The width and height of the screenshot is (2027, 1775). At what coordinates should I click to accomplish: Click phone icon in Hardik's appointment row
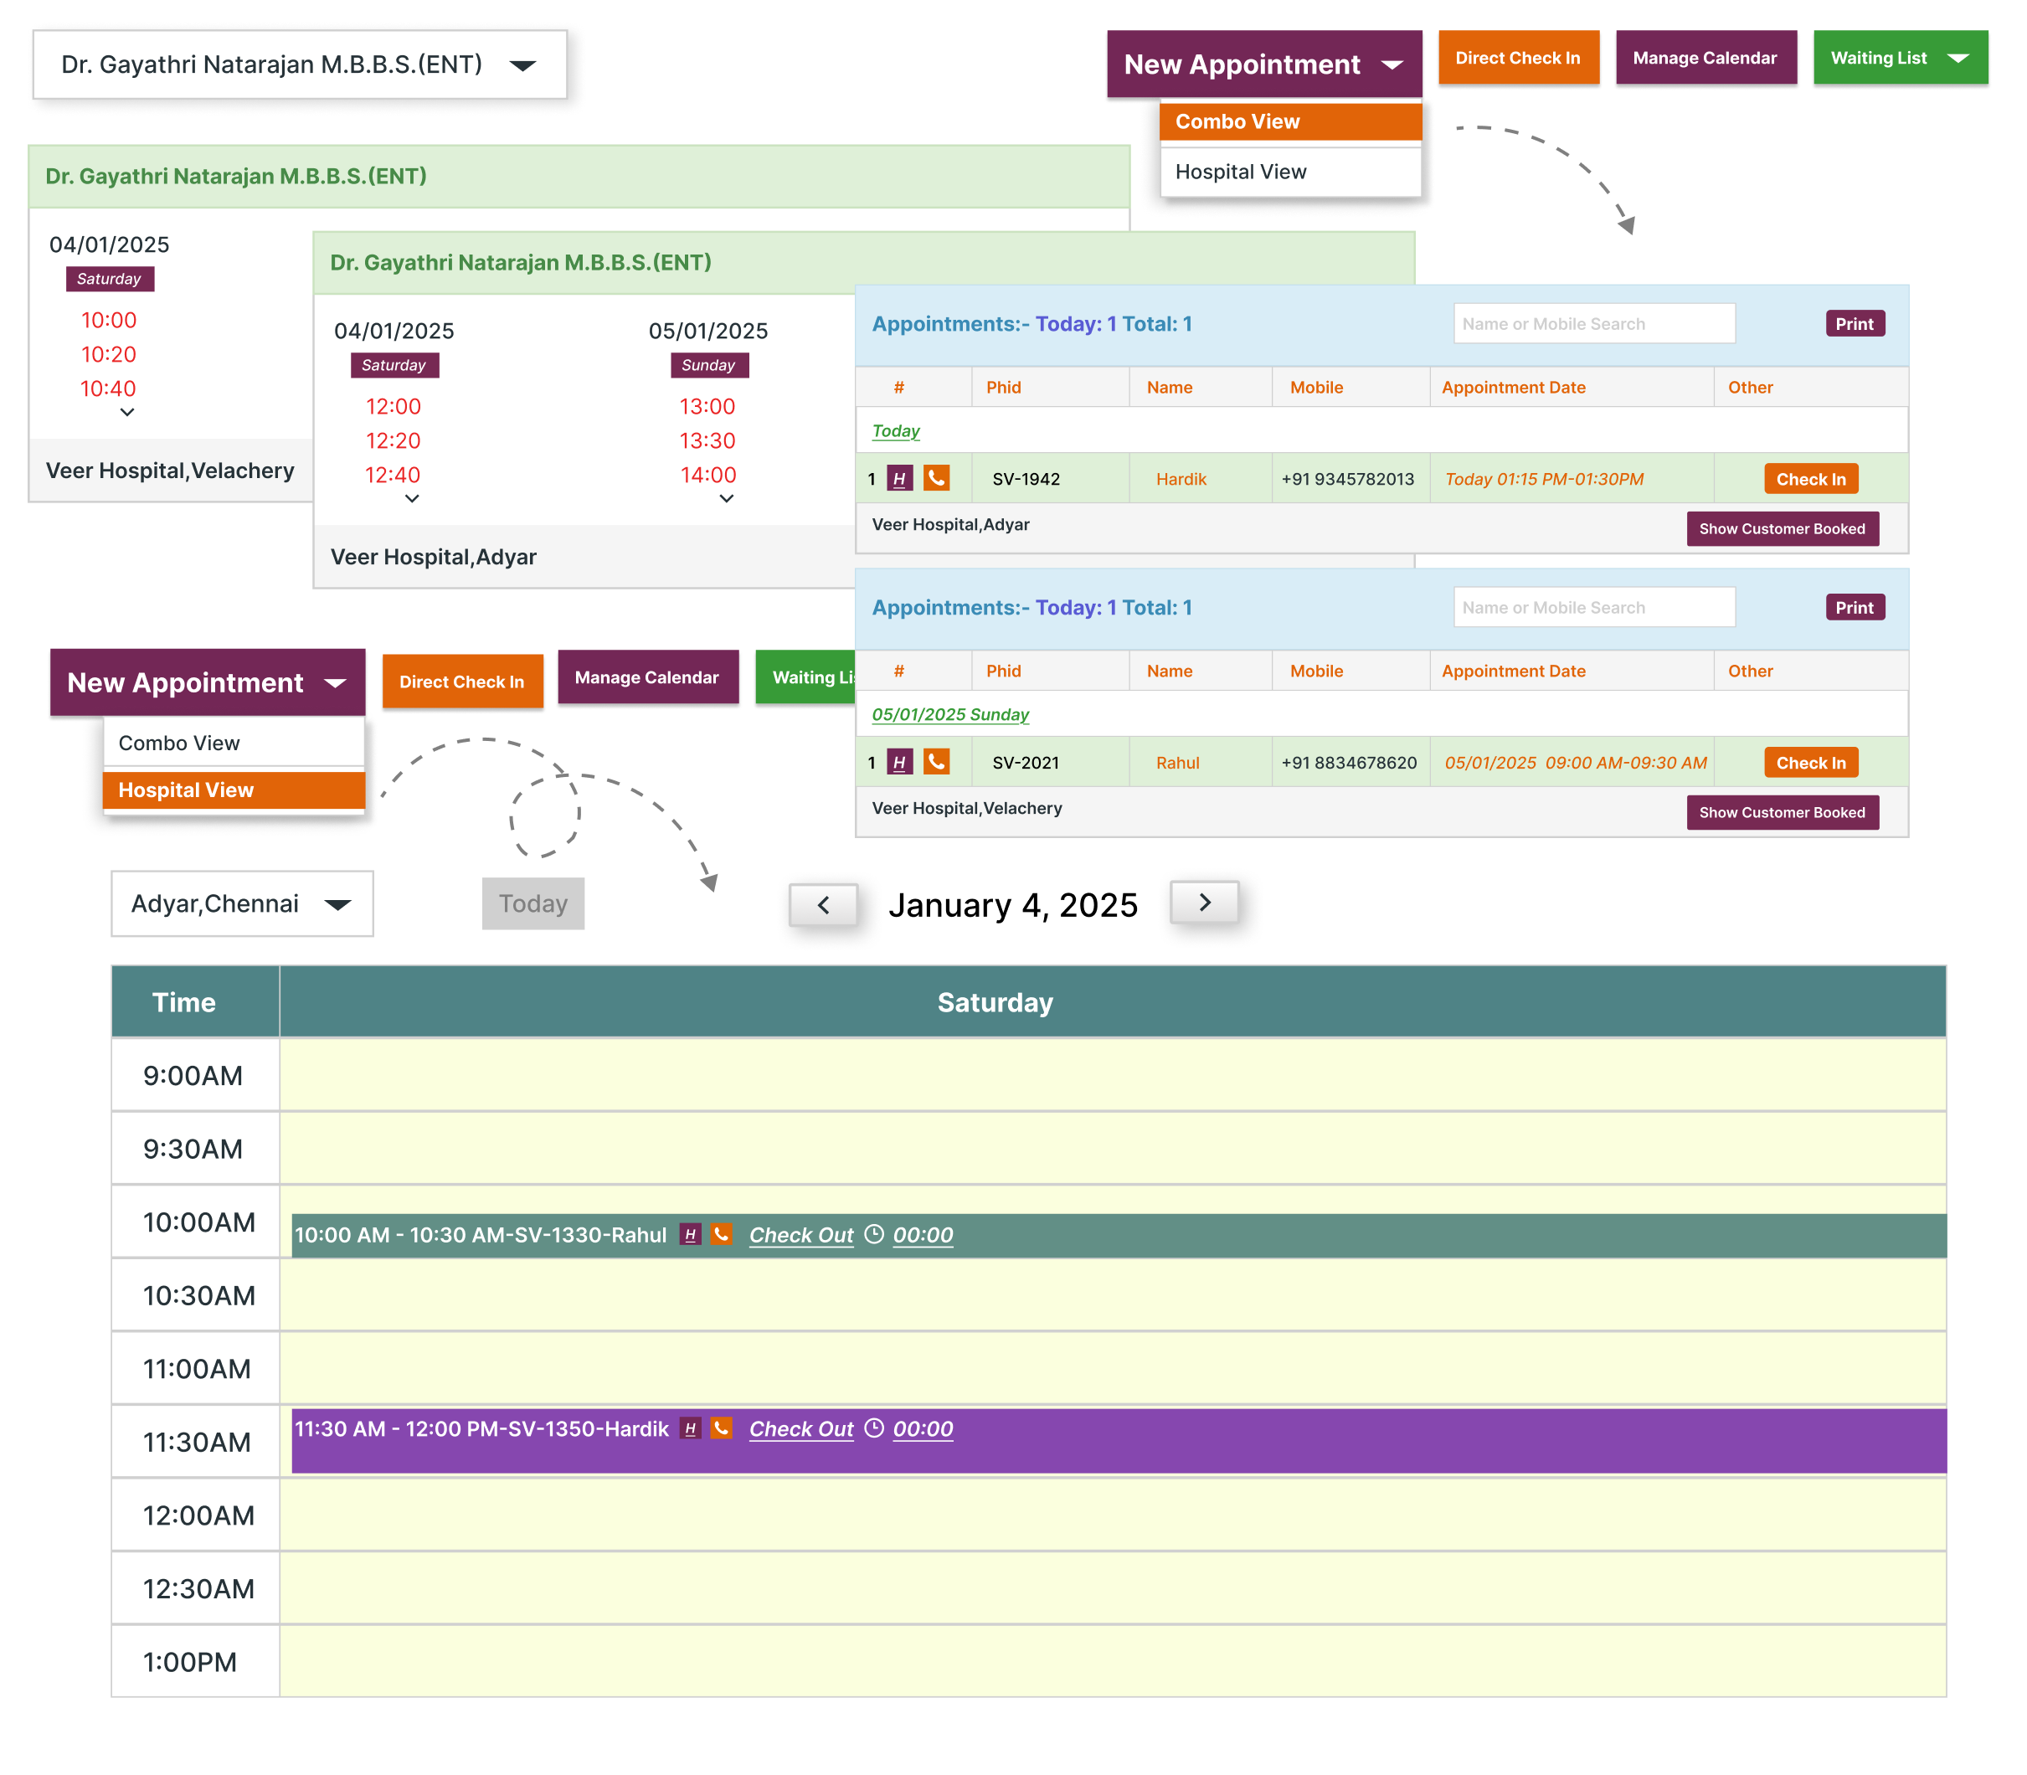pyautogui.click(x=936, y=478)
